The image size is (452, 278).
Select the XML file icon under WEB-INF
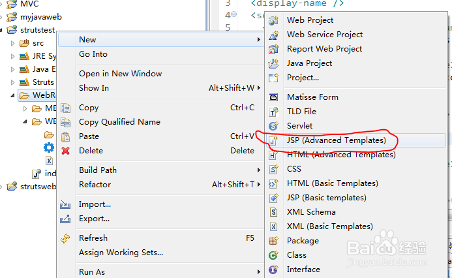pos(49,161)
